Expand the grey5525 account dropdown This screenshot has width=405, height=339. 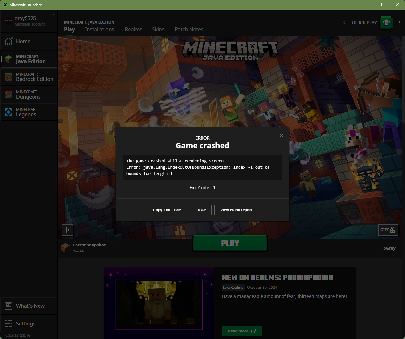(x=52, y=15)
